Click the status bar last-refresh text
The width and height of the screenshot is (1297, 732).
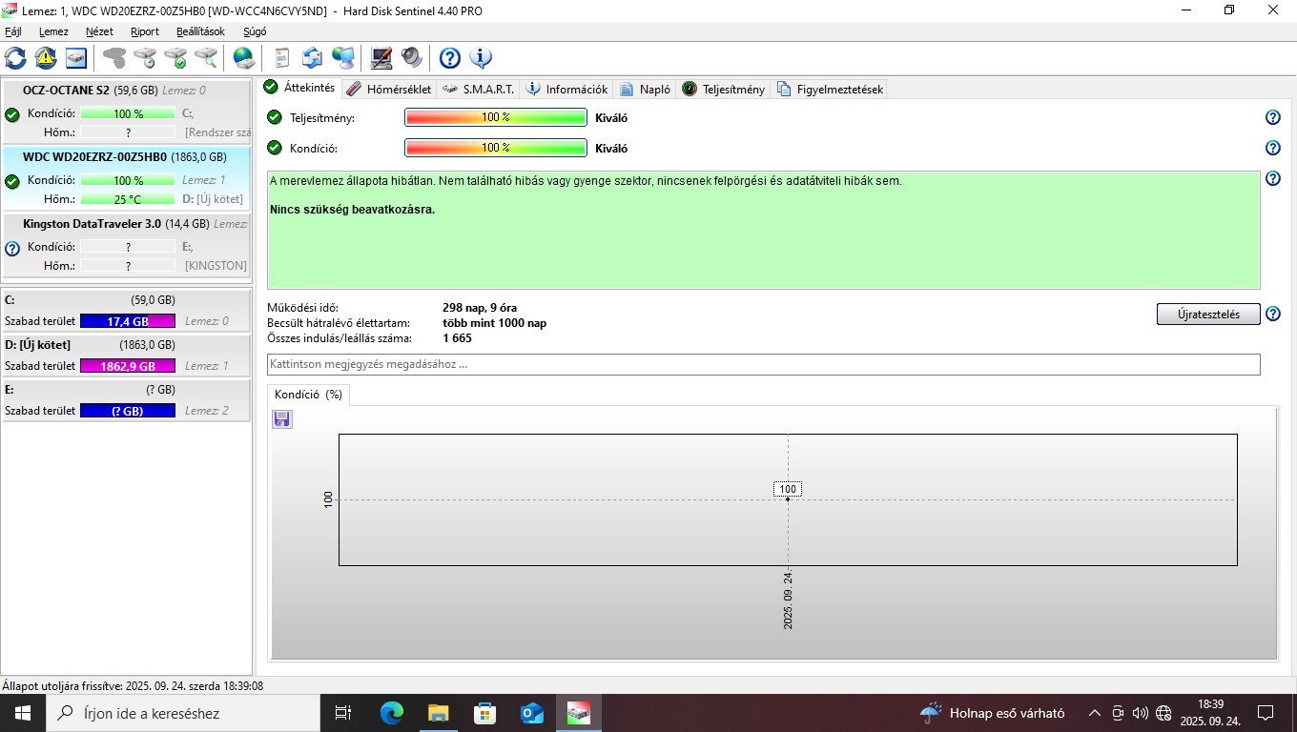[x=133, y=686]
